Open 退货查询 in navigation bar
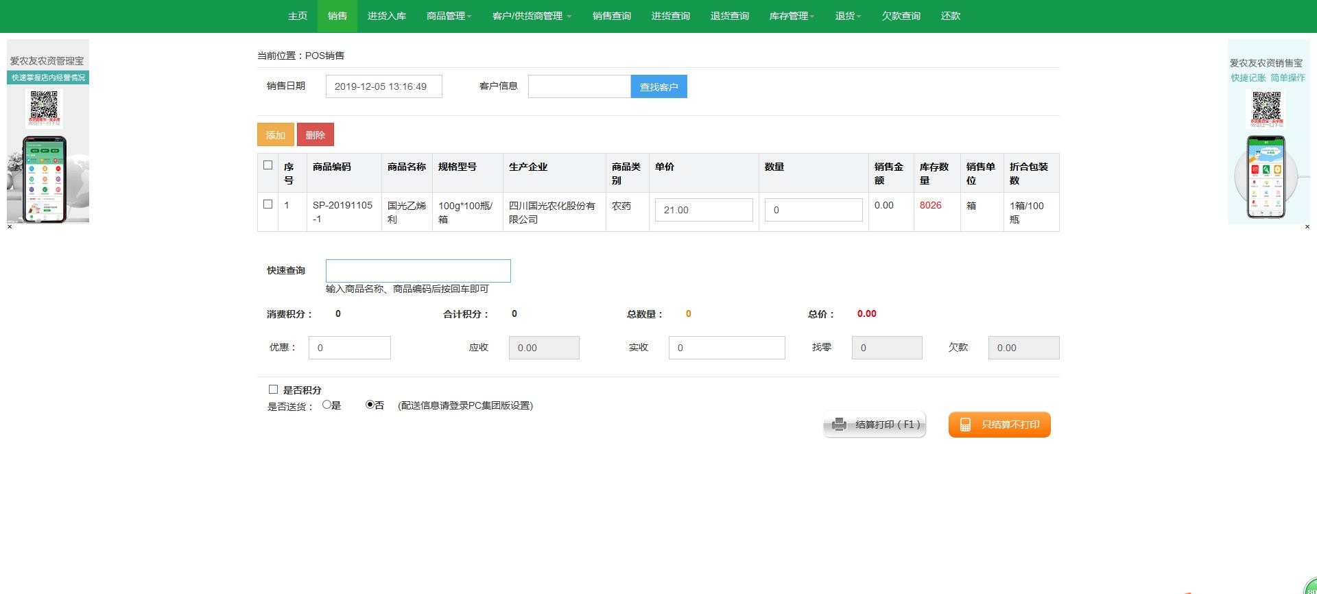 (x=730, y=16)
